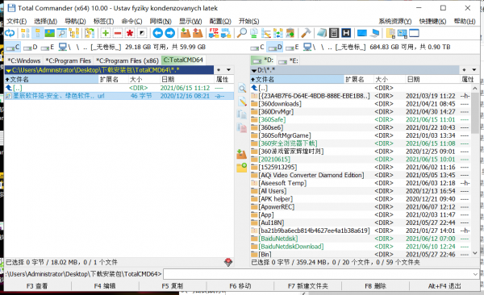Click middle bar new folder icon

point(242,168)
